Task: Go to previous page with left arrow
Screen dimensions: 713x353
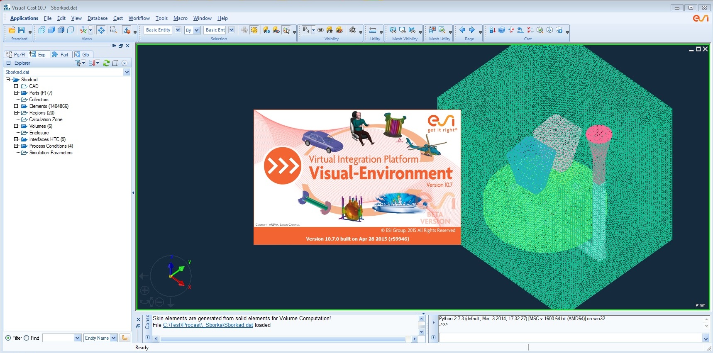Action: tap(462, 30)
